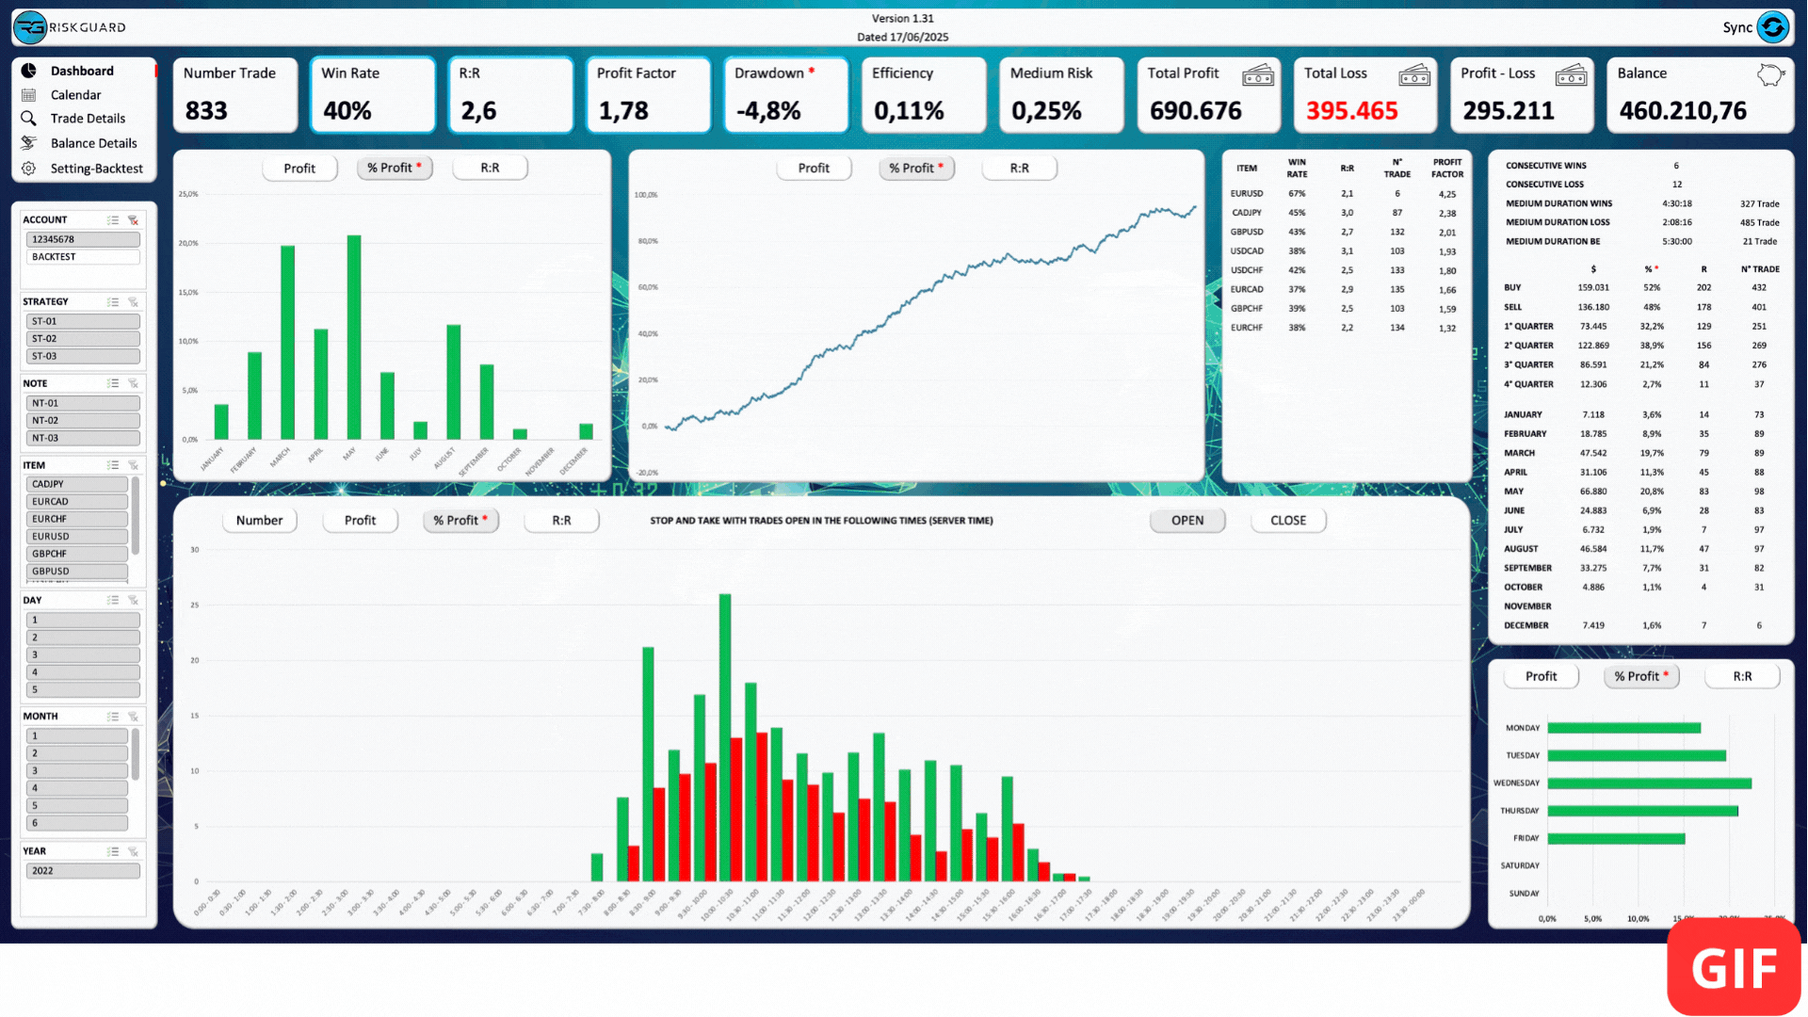This screenshot has width=1808, height=1017.
Task: Switch equity curve chart to R:R
Action: pos(1019,169)
